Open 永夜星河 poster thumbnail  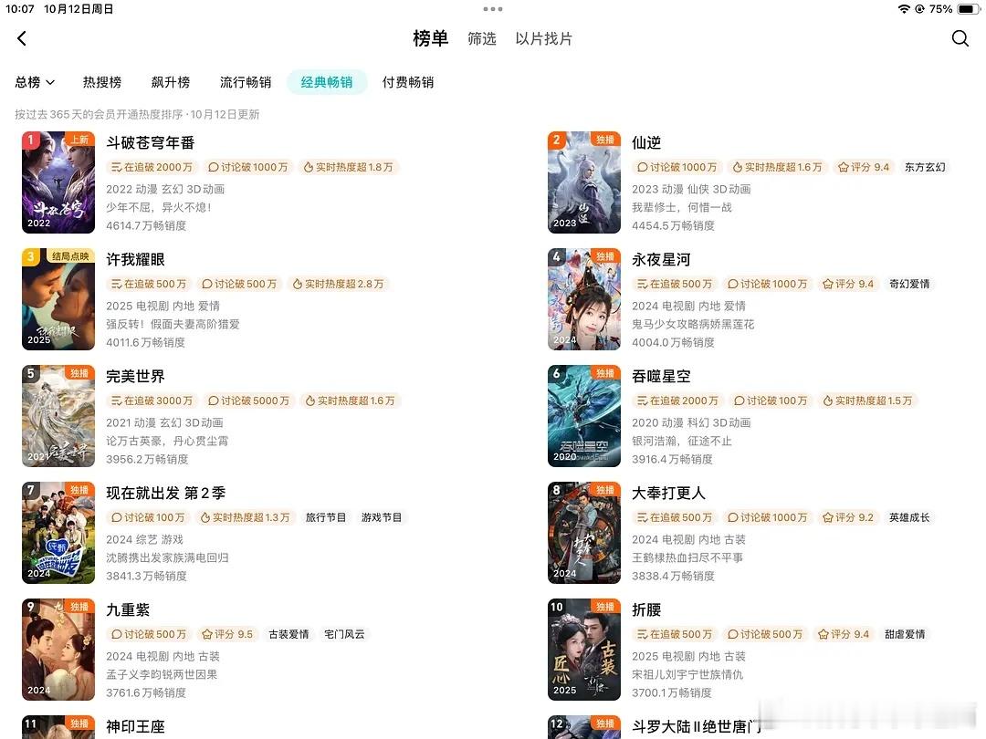(x=584, y=299)
